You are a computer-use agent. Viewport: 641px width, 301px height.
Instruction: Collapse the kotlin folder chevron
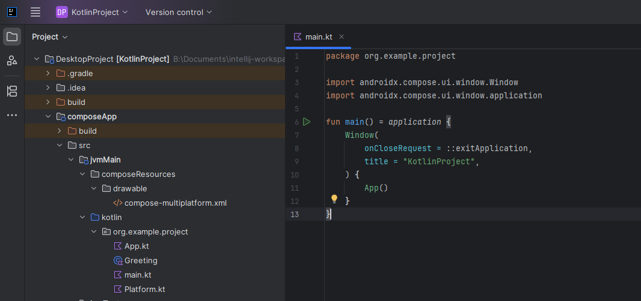82,218
